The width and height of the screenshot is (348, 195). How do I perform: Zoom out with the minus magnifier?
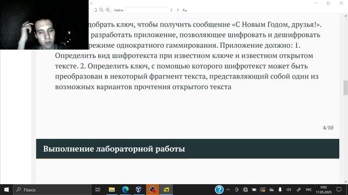coord(102,10)
